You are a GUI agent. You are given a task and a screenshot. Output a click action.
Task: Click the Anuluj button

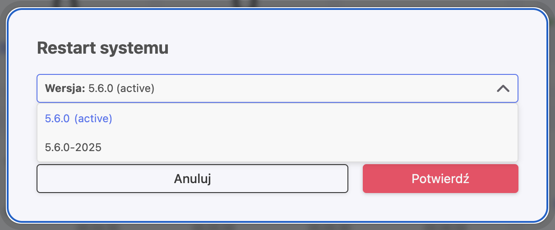pyautogui.click(x=192, y=179)
